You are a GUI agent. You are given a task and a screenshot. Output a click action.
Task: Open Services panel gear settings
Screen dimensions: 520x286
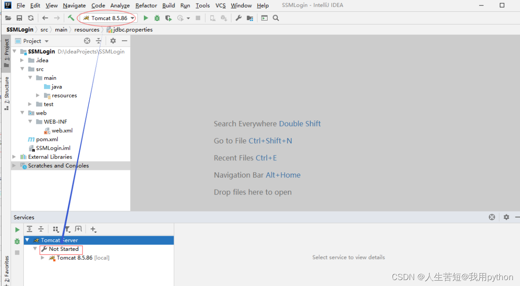(x=506, y=217)
